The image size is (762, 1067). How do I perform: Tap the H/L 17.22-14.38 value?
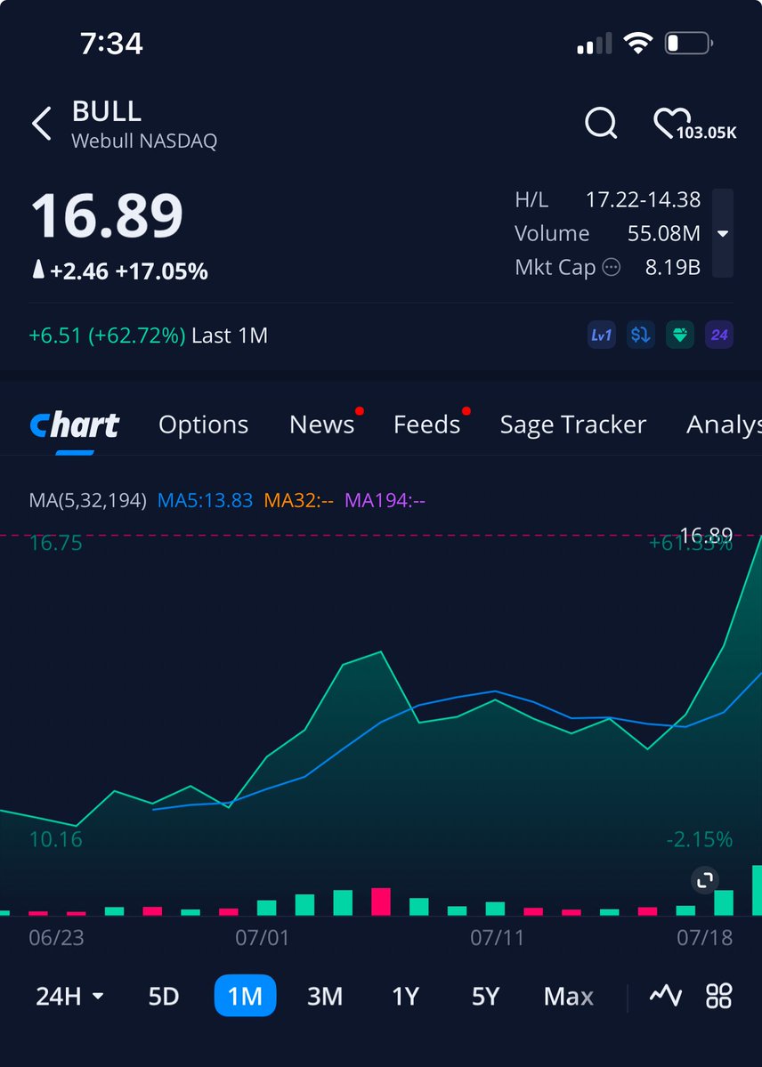[643, 199]
